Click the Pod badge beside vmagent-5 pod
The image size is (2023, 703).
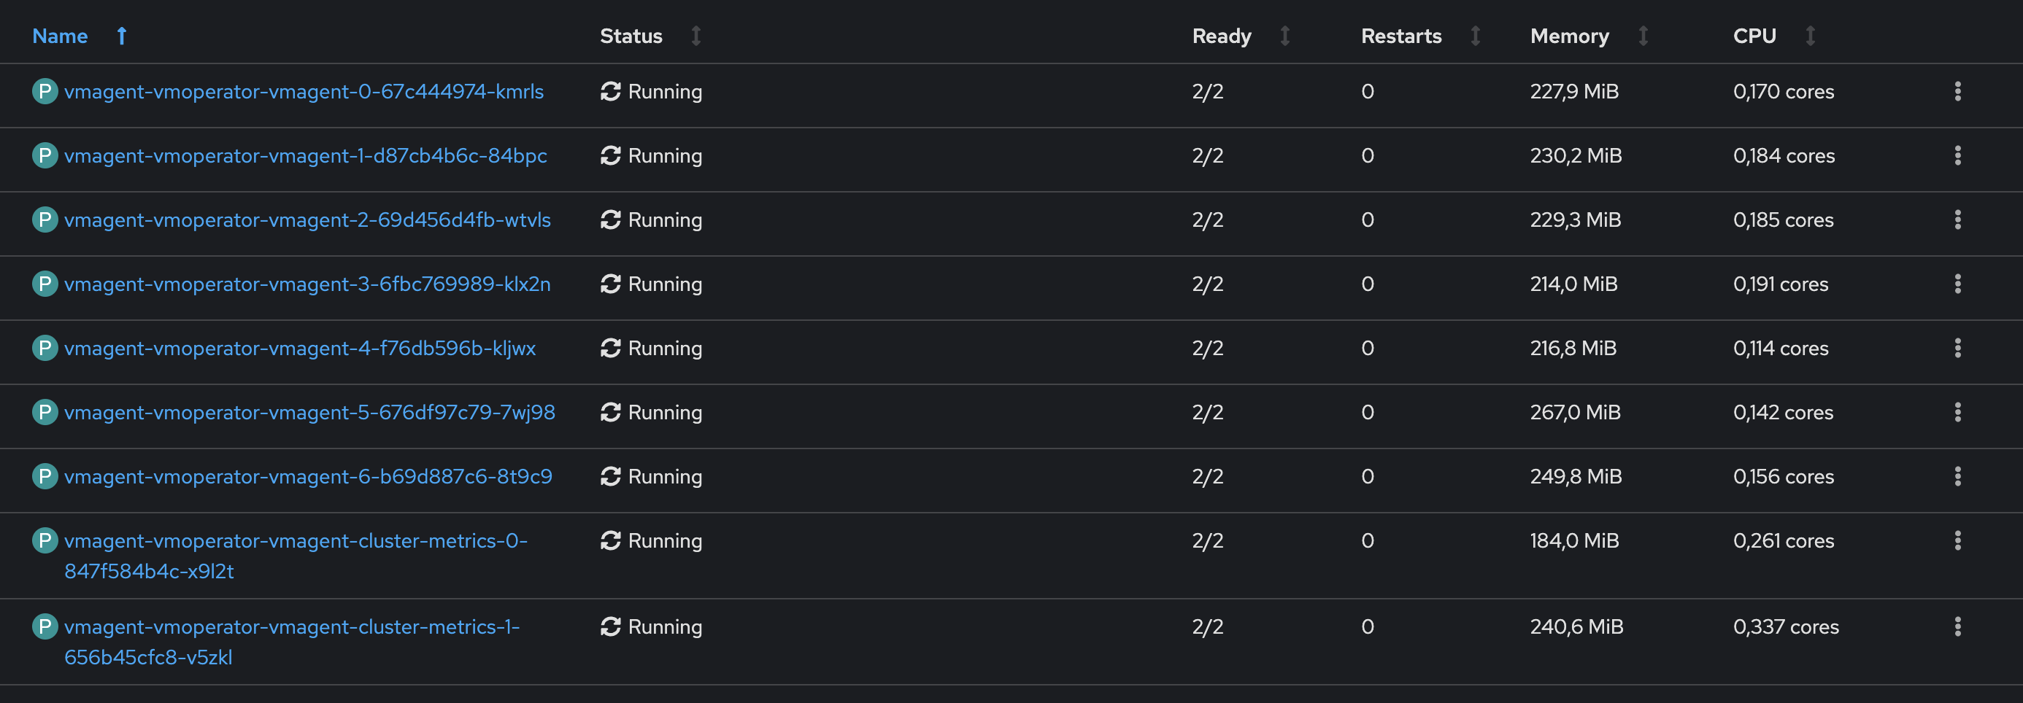tap(45, 412)
